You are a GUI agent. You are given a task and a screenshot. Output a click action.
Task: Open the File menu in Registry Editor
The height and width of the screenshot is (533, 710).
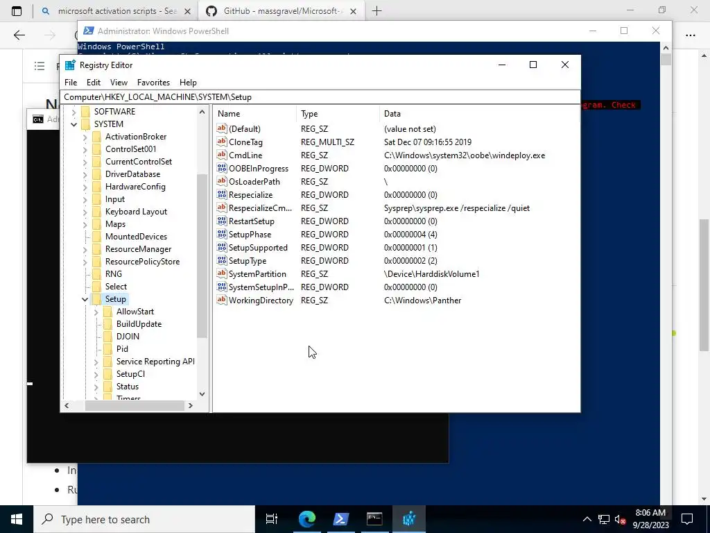coord(71,83)
